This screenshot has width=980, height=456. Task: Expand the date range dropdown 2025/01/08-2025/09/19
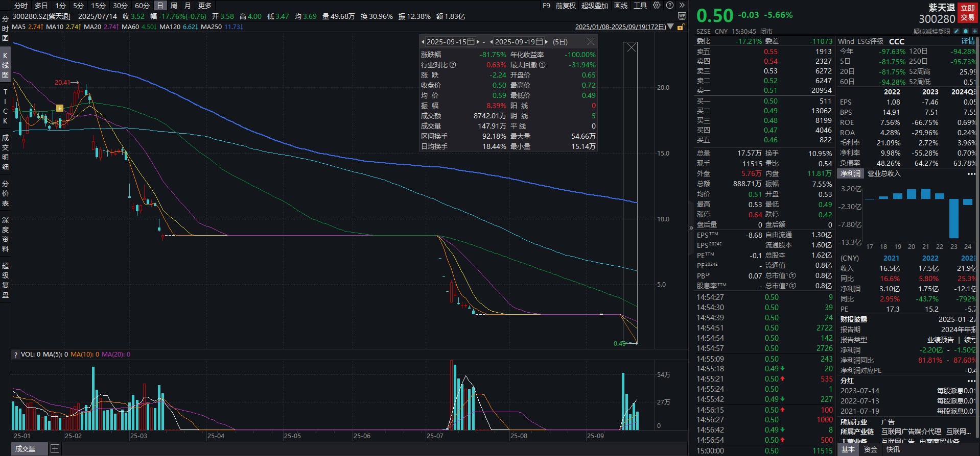(x=670, y=27)
